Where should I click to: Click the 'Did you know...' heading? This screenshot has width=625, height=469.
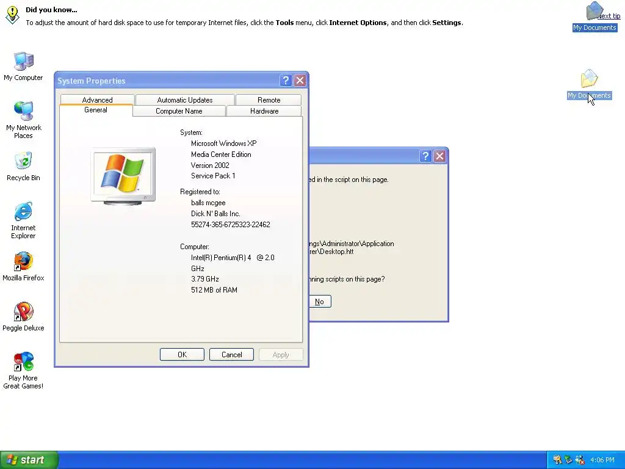click(x=51, y=10)
